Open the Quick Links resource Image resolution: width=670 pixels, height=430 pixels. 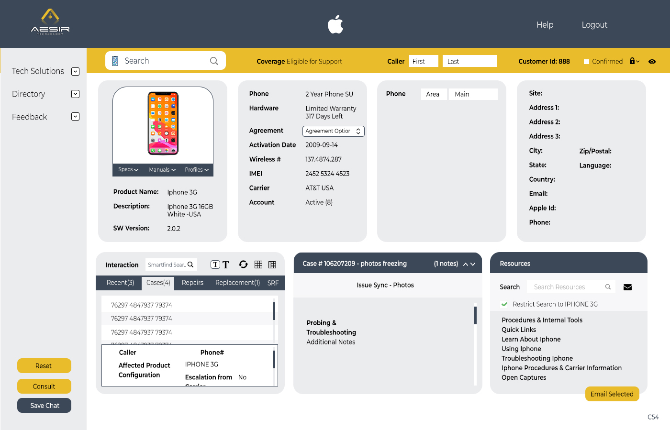pos(519,330)
